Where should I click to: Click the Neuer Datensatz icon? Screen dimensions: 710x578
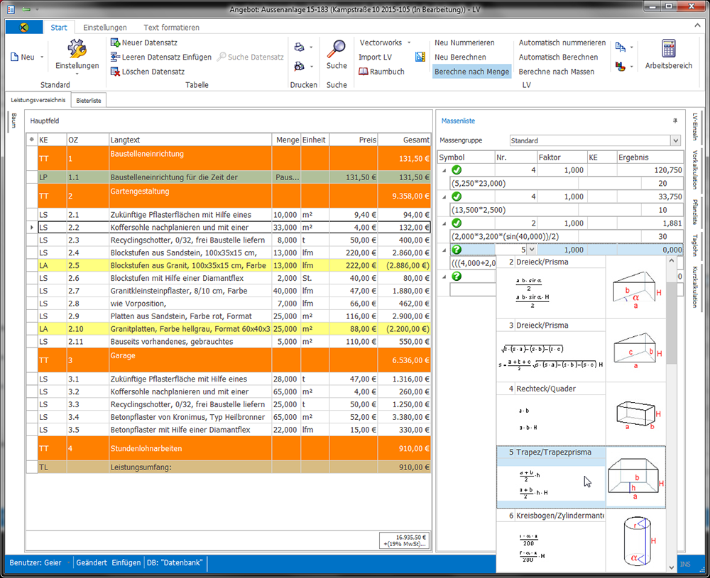pyautogui.click(x=116, y=43)
